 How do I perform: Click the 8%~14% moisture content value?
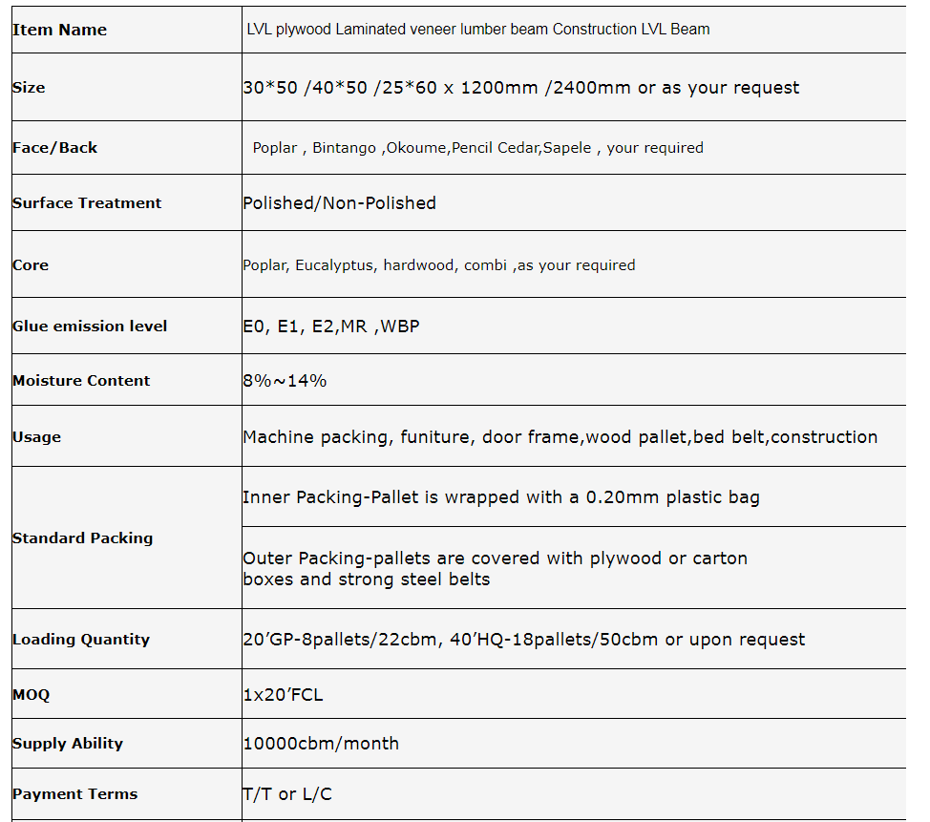(x=285, y=381)
